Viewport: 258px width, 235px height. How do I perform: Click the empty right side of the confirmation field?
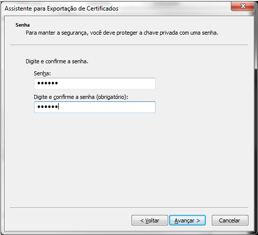117,107
